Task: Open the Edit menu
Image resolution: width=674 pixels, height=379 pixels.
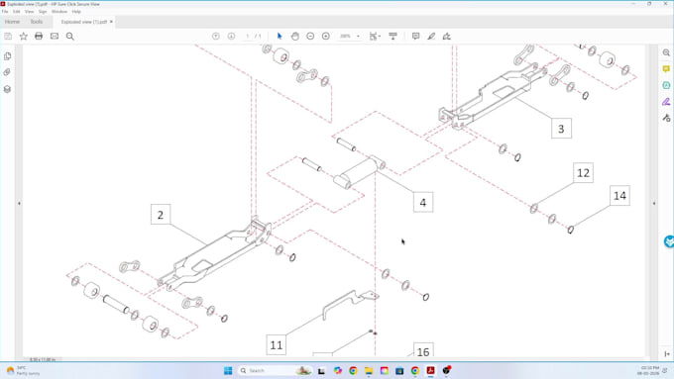Action: pyautogui.click(x=16, y=12)
